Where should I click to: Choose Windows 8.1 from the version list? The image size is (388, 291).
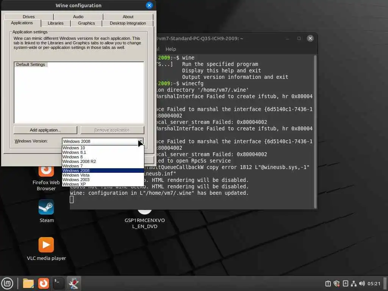[x=103, y=152]
